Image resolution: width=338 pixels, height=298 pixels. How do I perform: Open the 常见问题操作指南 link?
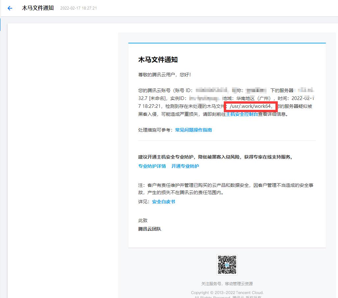pyautogui.click(x=194, y=130)
